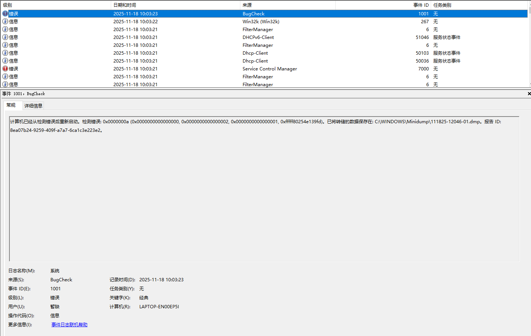Click the 系统 log name value
Image resolution: width=531 pixels, height=336 pixels.
[55, 270]
